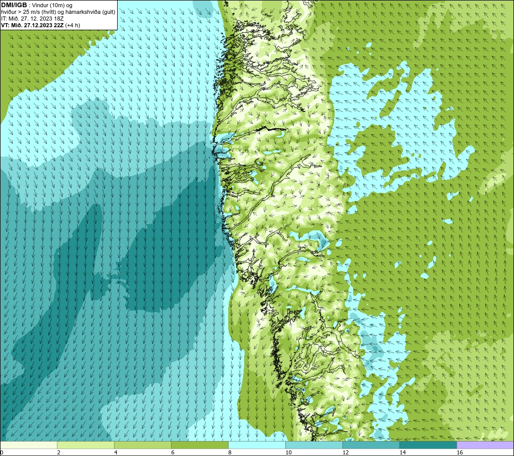Screen dimensions: 514x456
Task: Click the purple legend swatch above 16 m/s
Action: tap(485, 445)
